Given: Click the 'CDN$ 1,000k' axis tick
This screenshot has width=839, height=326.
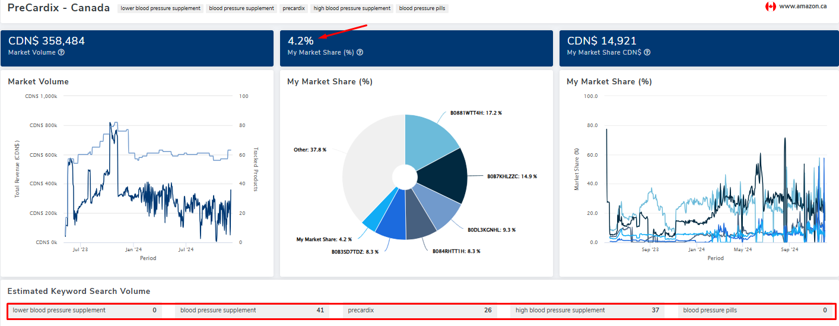Looking at the screenshot, I should coord(42,96).
